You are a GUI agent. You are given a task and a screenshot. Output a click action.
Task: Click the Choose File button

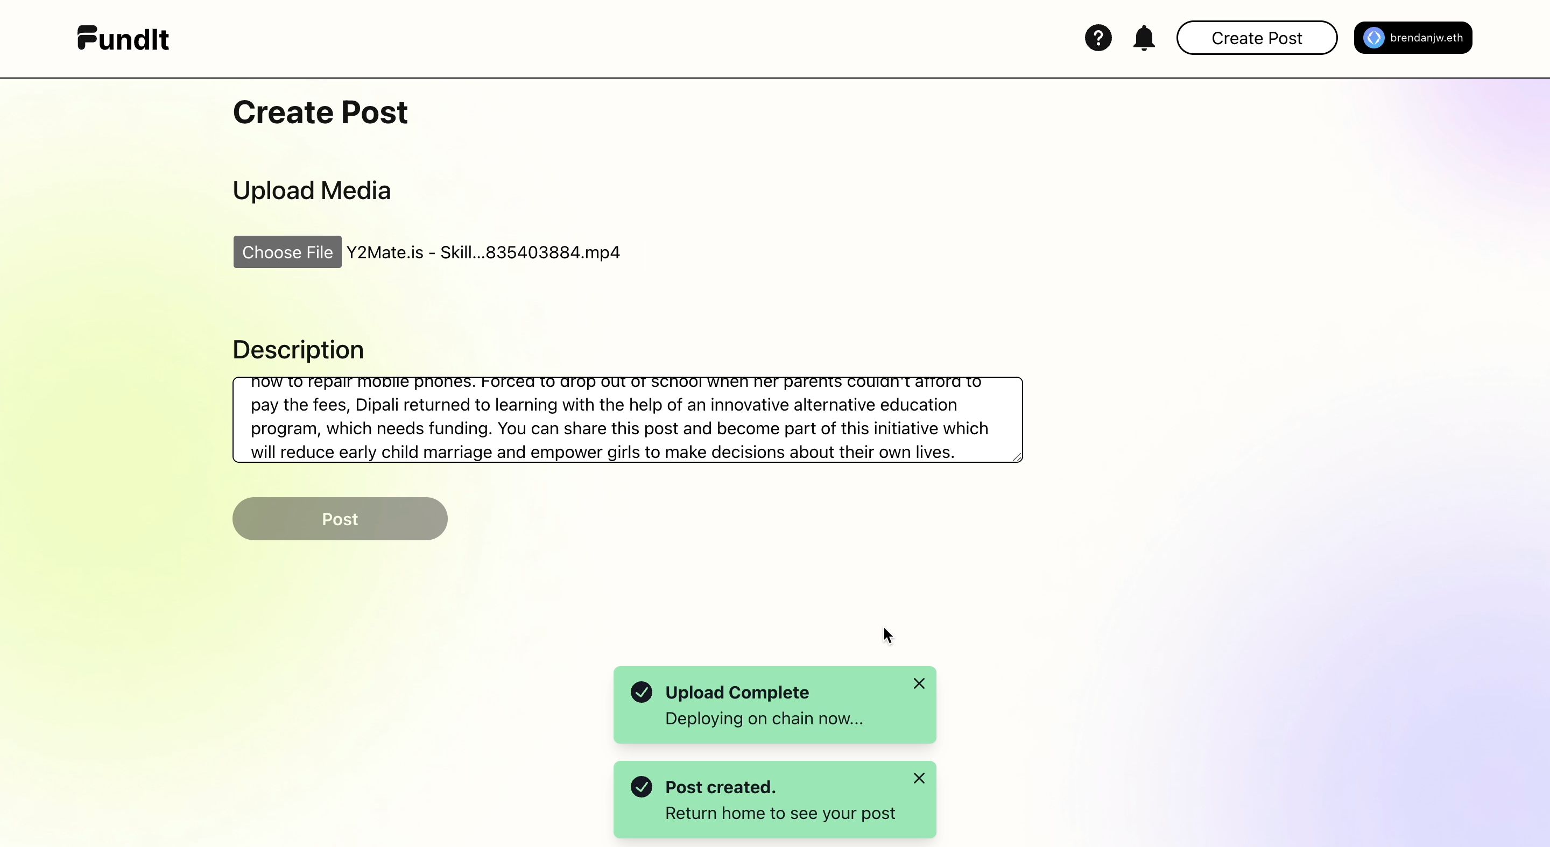(x=287, y=251)
